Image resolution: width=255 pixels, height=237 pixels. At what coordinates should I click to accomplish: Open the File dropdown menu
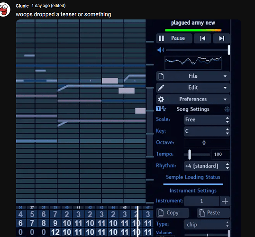pyautogui.click(x=193, y=76)
